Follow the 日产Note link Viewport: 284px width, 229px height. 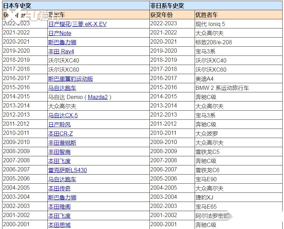[60, 33]
